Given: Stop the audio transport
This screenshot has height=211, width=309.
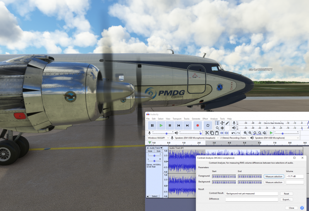Looking at the screenshot, I should point(170,125).
